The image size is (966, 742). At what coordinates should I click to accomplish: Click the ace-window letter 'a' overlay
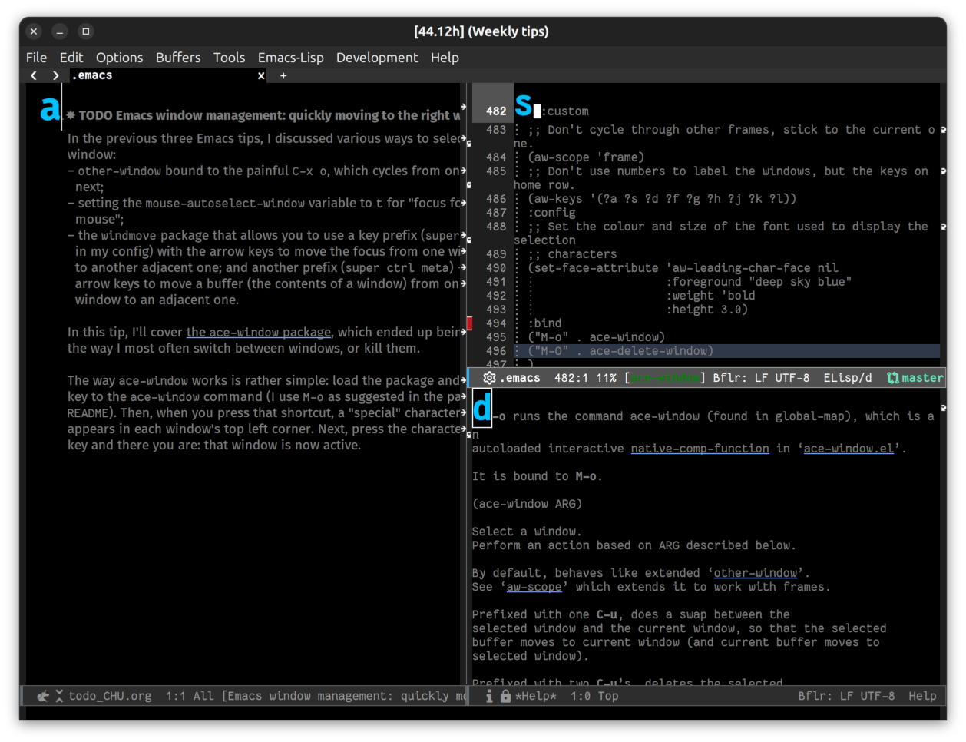pyautogui.click(x=50, y=108)
